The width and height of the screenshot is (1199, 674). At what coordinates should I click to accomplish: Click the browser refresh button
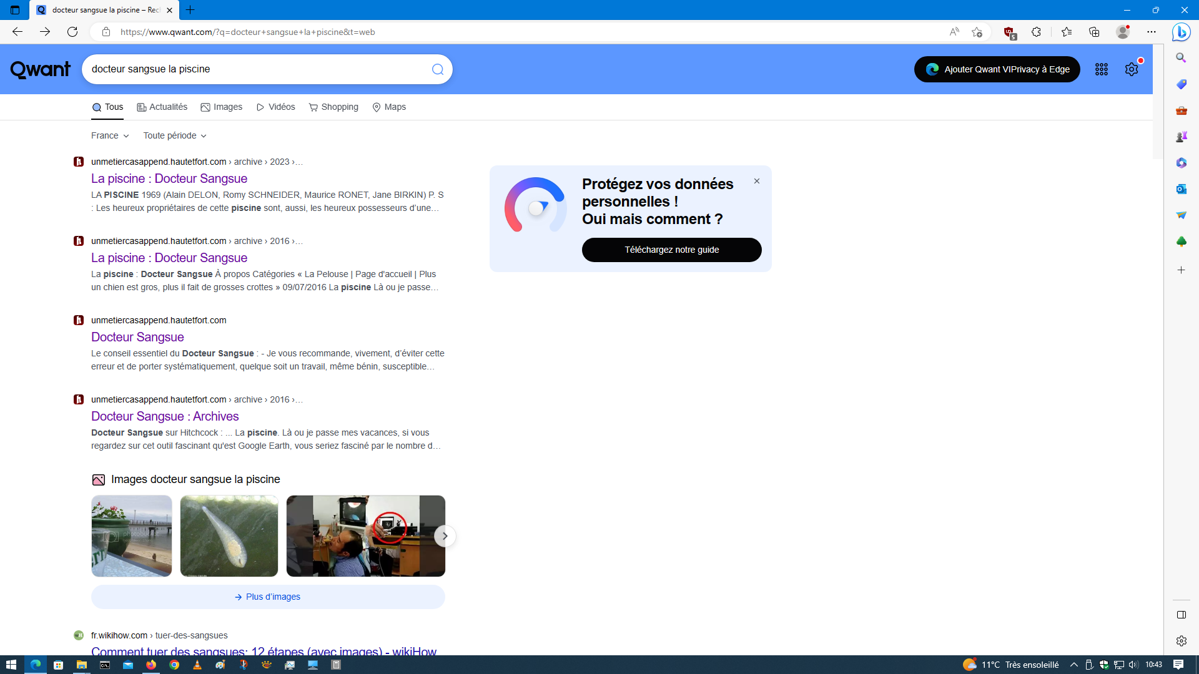click(x=72, y=32)
